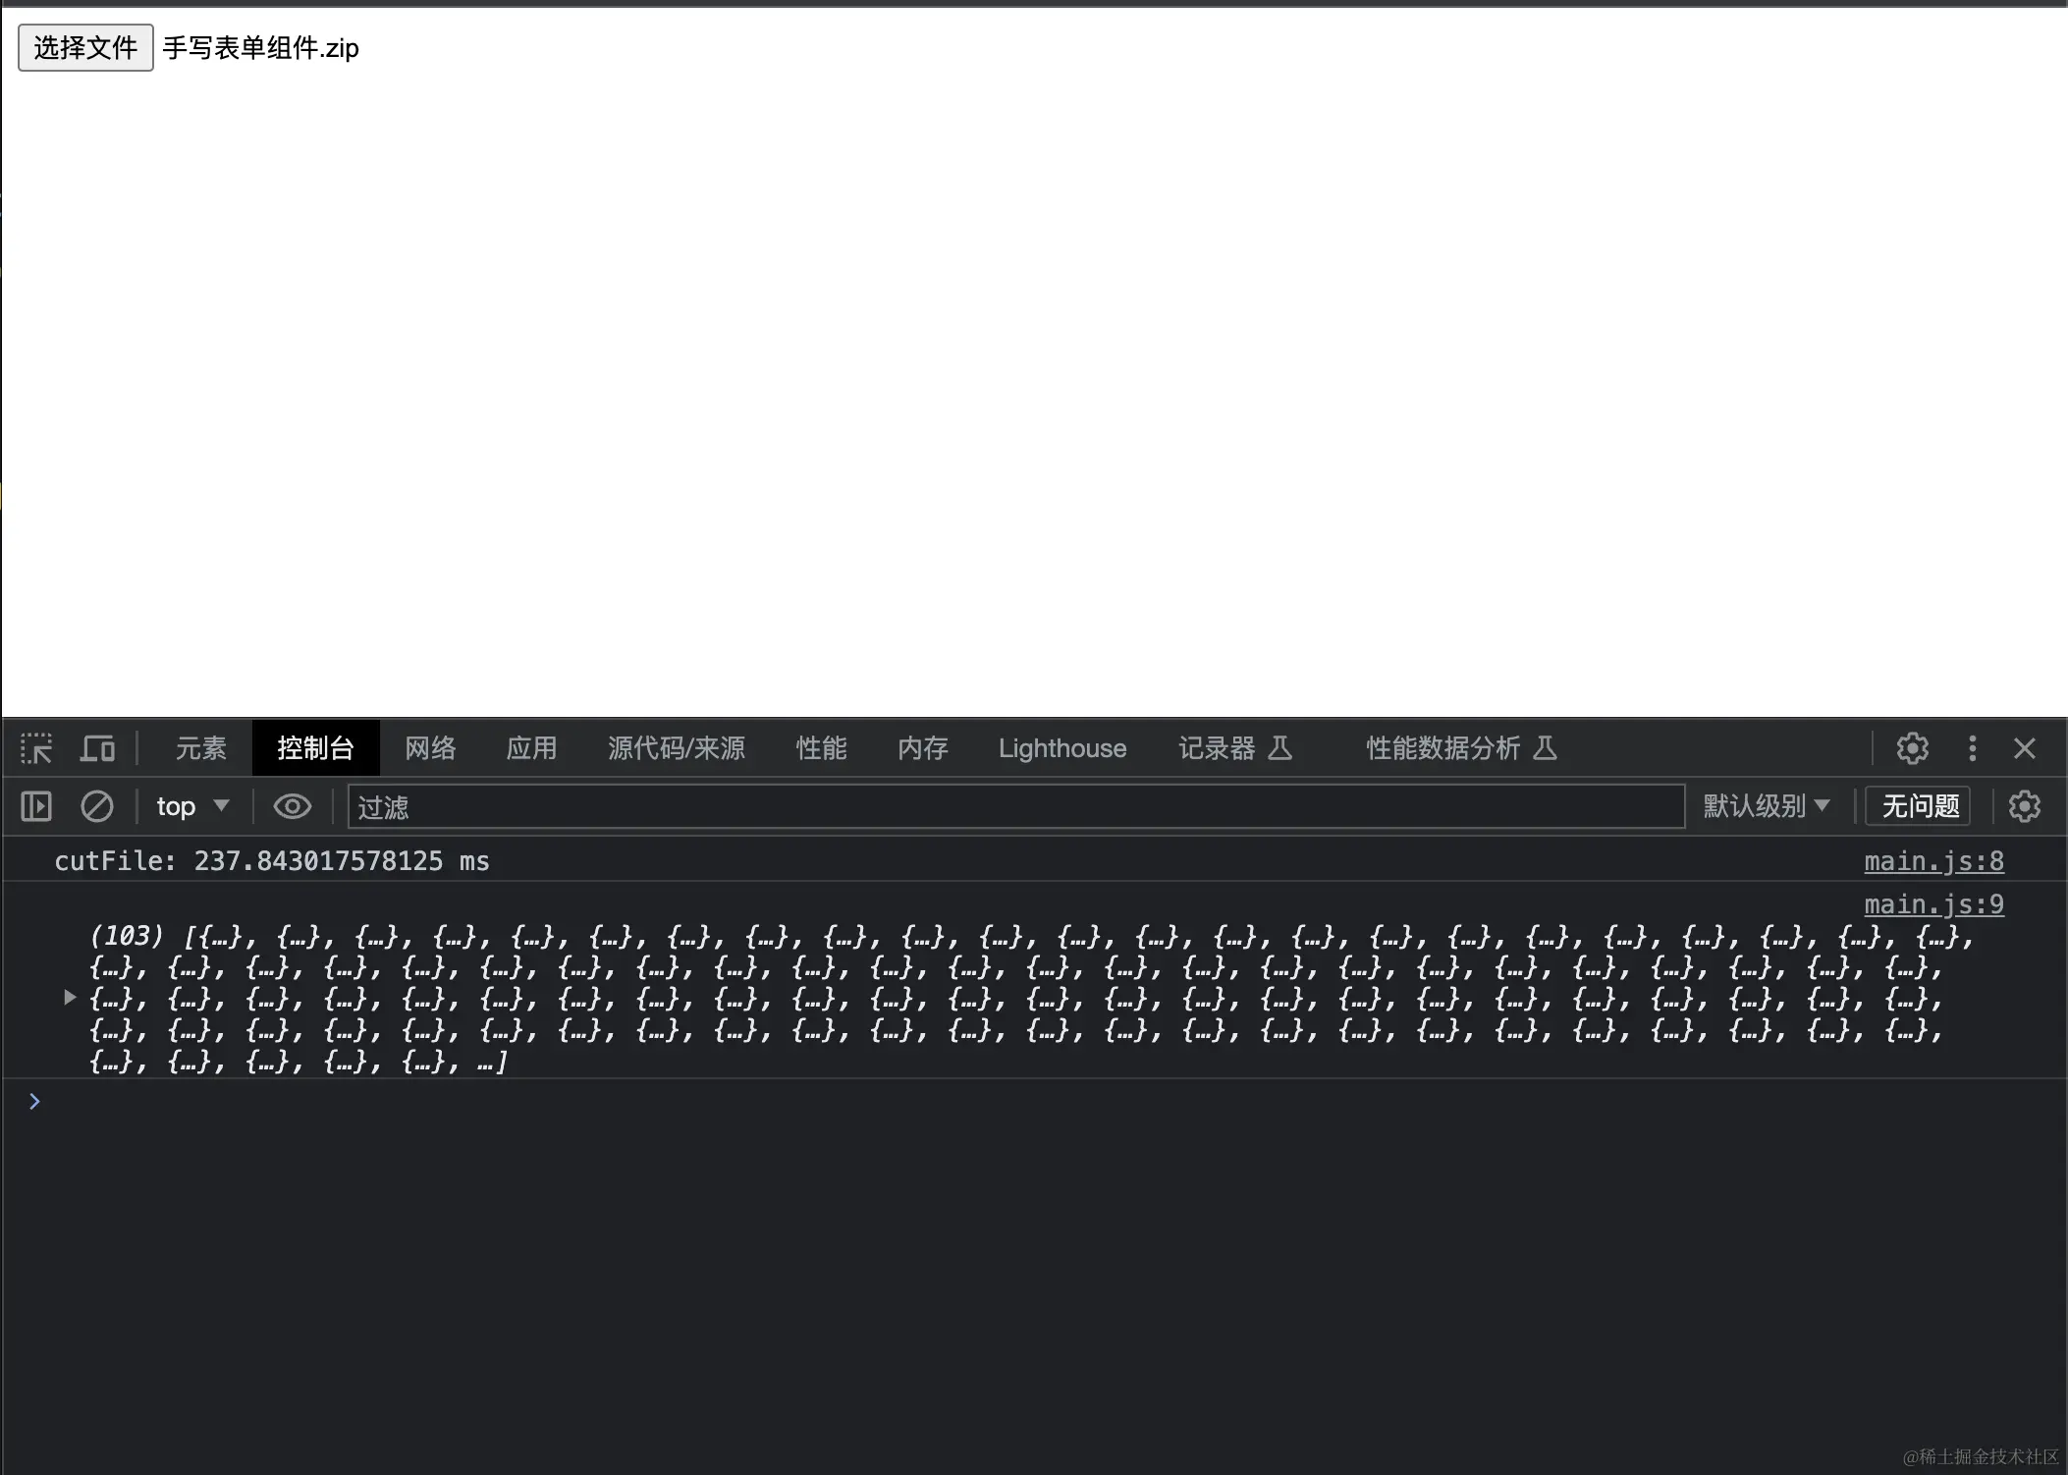Toggle the console sidebar panel
The width and height of the screenshot is (2068, 1475).
(x=35, y=806)
